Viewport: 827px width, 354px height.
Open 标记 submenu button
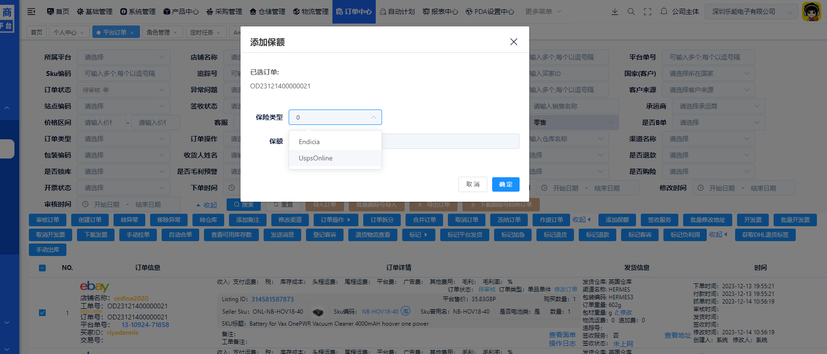(419, 235)
